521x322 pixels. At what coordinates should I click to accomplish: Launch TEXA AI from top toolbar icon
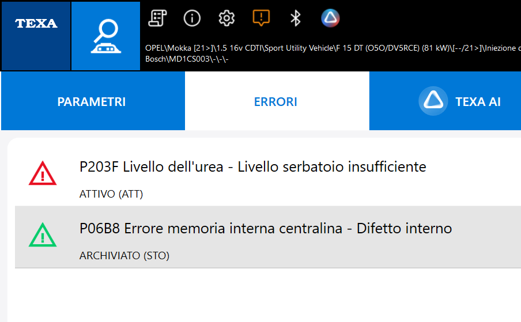(x=330, y=18)
